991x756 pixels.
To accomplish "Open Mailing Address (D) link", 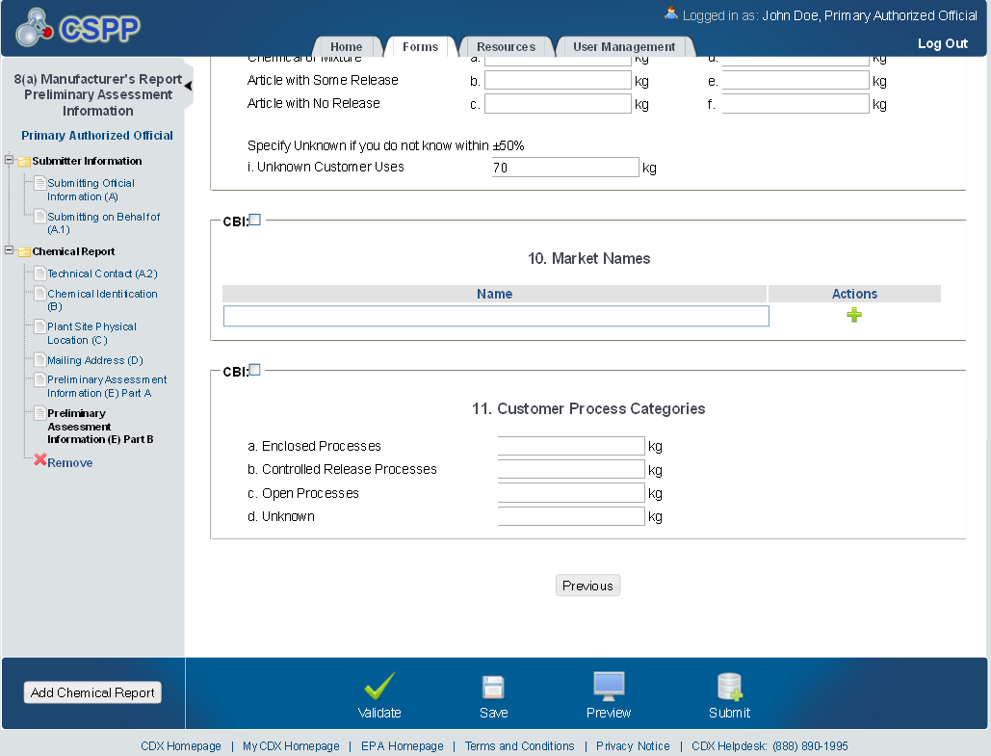I will (95, 360).
